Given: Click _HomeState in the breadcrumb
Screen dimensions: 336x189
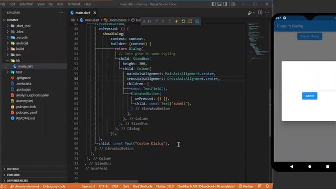Looking at the screenshot, I should pyautogui.click(x=118, y=20).
